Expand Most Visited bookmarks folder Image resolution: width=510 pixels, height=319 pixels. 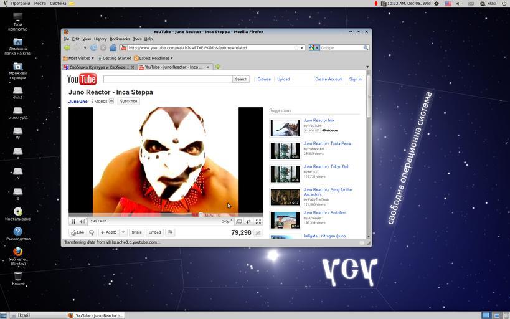pyautogui.click(x=81, y=58)
